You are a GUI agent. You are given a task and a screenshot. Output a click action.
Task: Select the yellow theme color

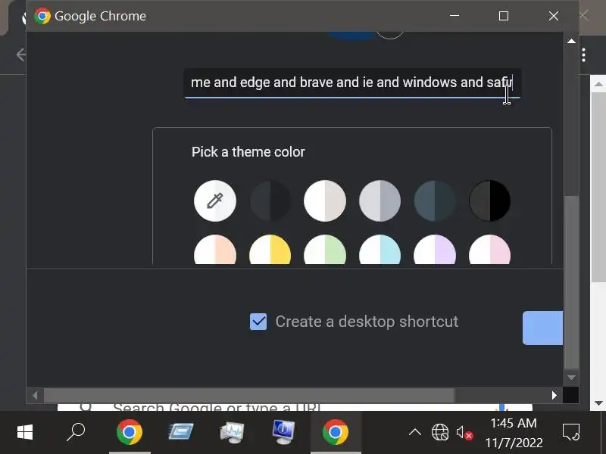[x=270, y=250]
